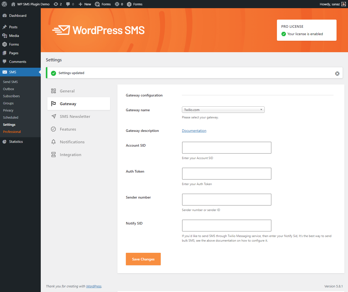Screen dimensions: 348x292
Task: Switch to SMS Newsletter tab
Action: coord(79,116)
